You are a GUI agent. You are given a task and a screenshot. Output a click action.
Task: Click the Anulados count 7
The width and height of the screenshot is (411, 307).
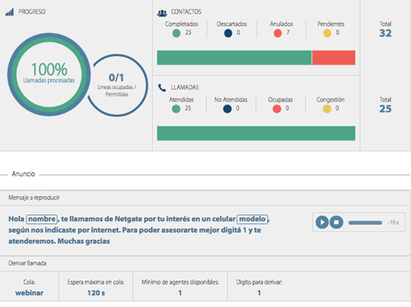[288, 32]
